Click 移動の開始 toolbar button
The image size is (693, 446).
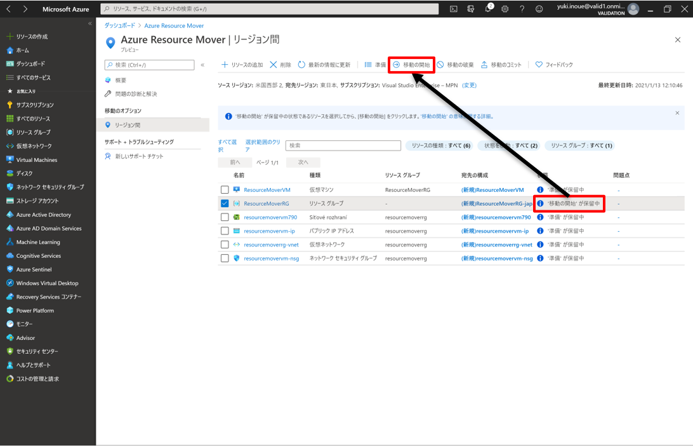pyautogui.click(x=411, y=65)
